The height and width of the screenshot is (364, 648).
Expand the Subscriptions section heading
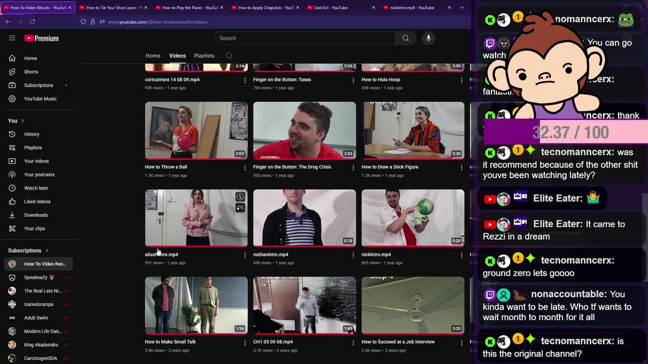pyautogui.click(x=28, y=250)
